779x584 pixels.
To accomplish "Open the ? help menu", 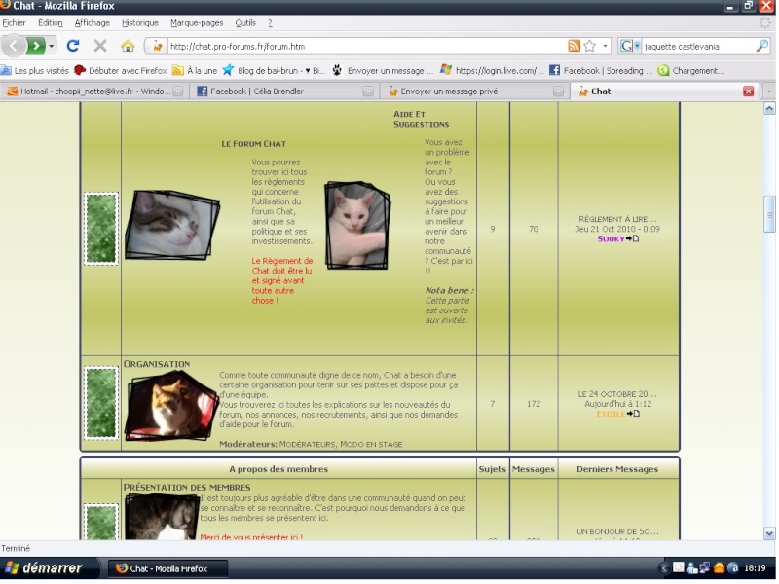I will pos(270,22).
